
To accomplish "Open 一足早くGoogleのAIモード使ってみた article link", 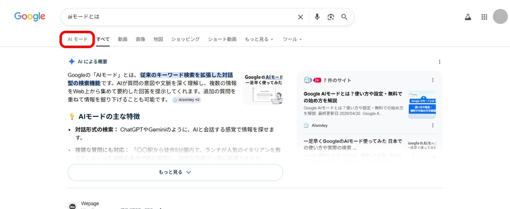I will (353, 145).
